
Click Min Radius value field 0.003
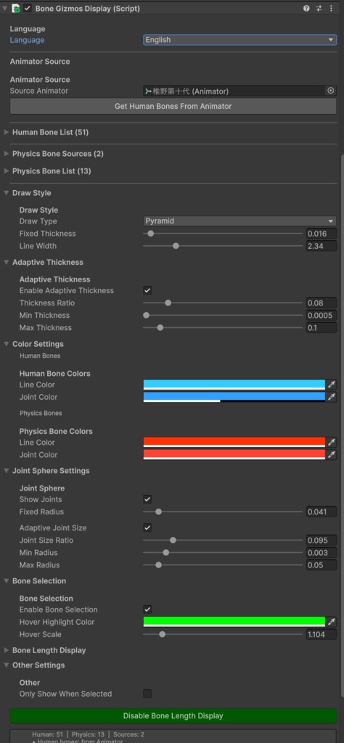coord(322,552)
